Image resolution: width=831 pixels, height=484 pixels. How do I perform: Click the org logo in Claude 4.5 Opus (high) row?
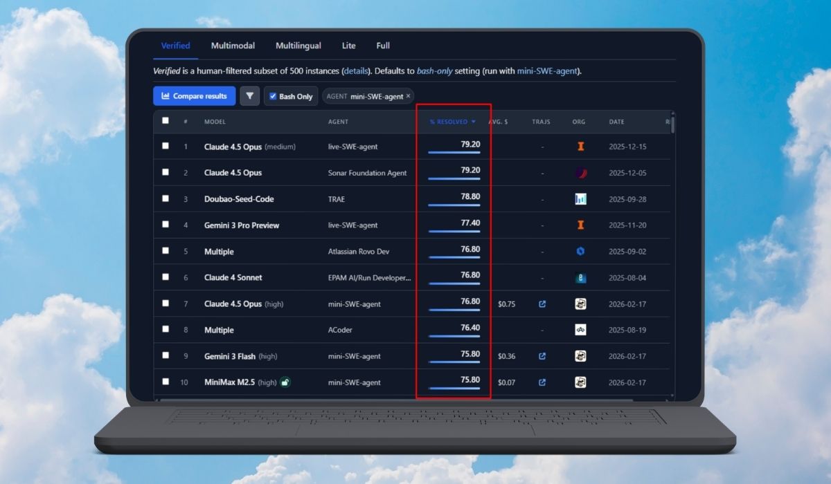pos(580,304)
